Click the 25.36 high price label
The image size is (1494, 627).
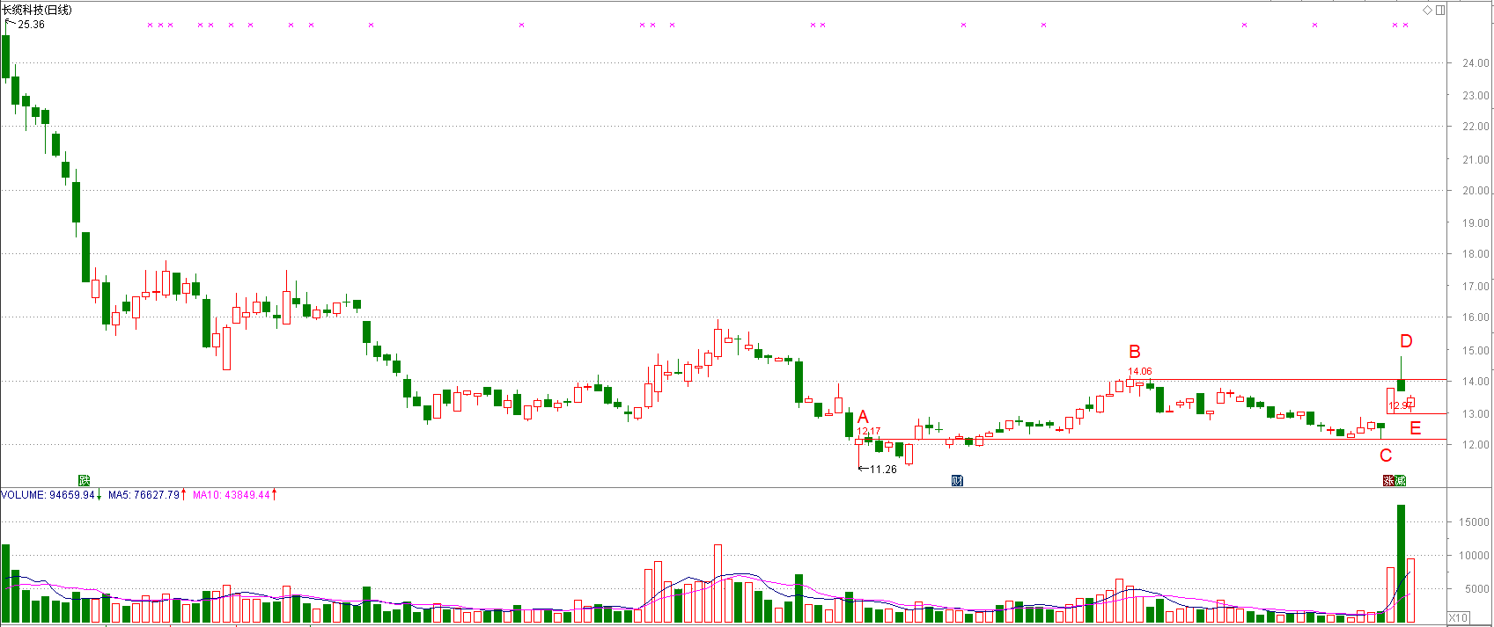pos(31,25)
